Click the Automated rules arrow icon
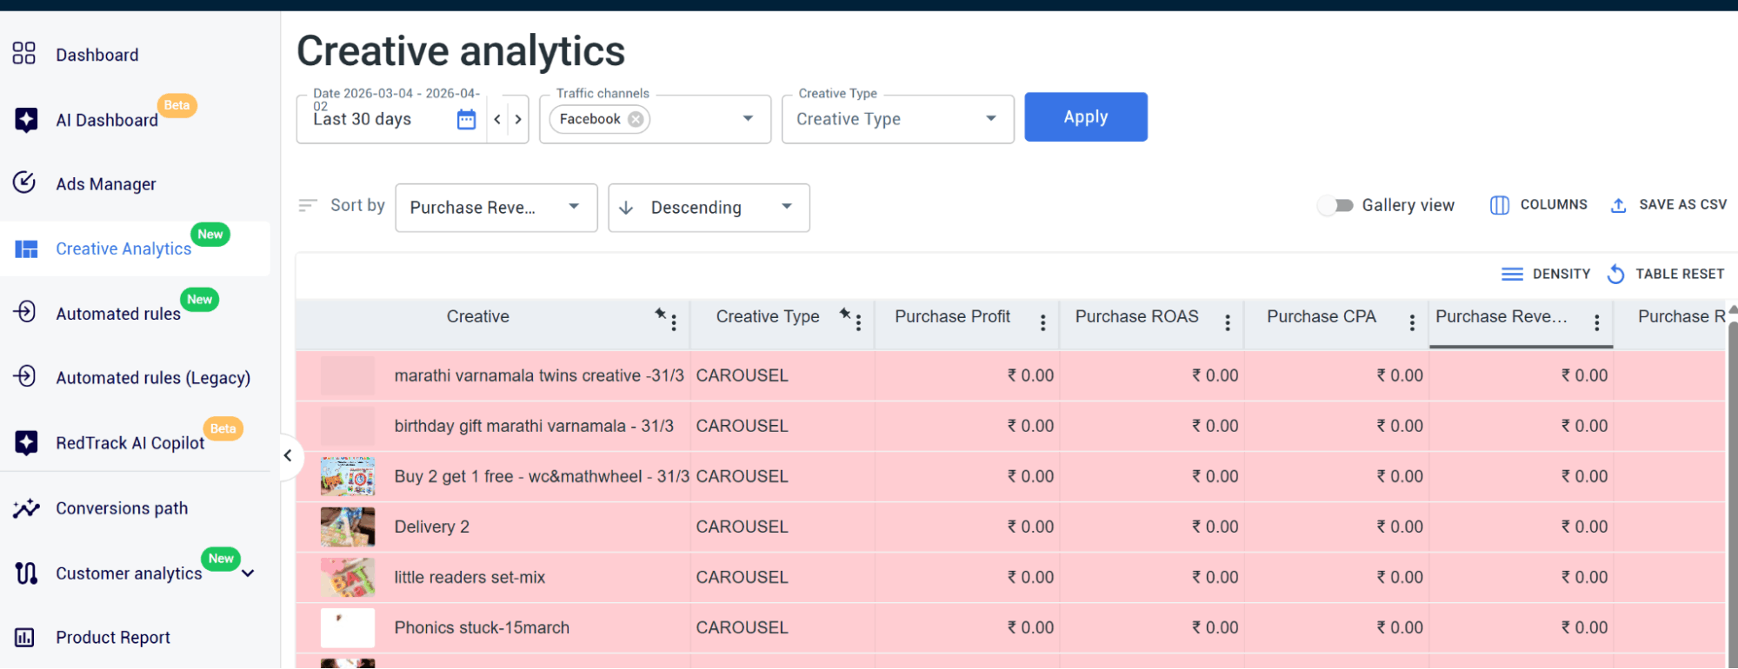 pos(24,311)
